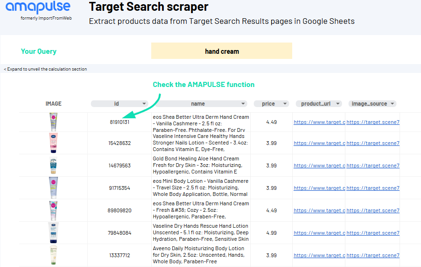Screen dimensions: 421x267
Task: Open product URL for id 14679563
Action: coord(319,166)
